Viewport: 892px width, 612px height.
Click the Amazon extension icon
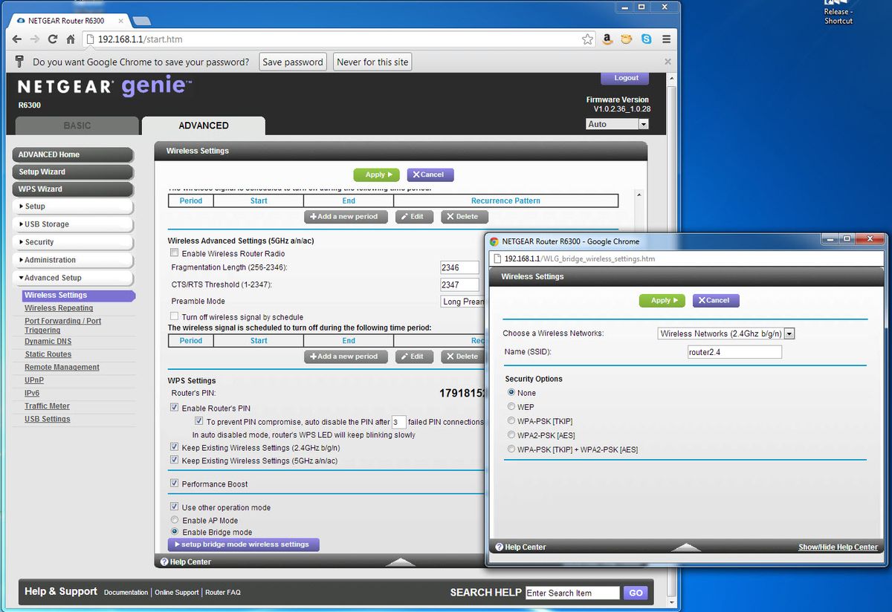608,39
